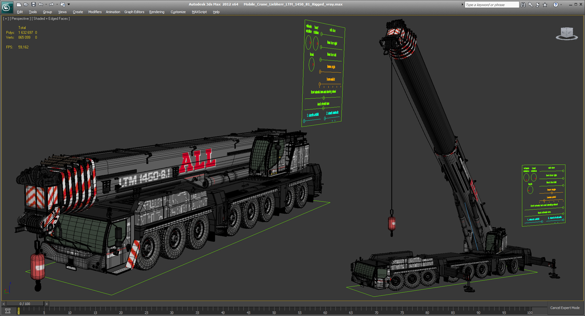This screenshot has width=585, height=316.
Task: Open the Graph Editors menu
Action: [134, 12]
